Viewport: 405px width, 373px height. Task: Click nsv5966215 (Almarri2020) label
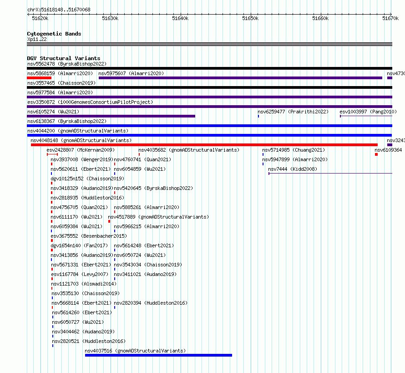(147, 226)
